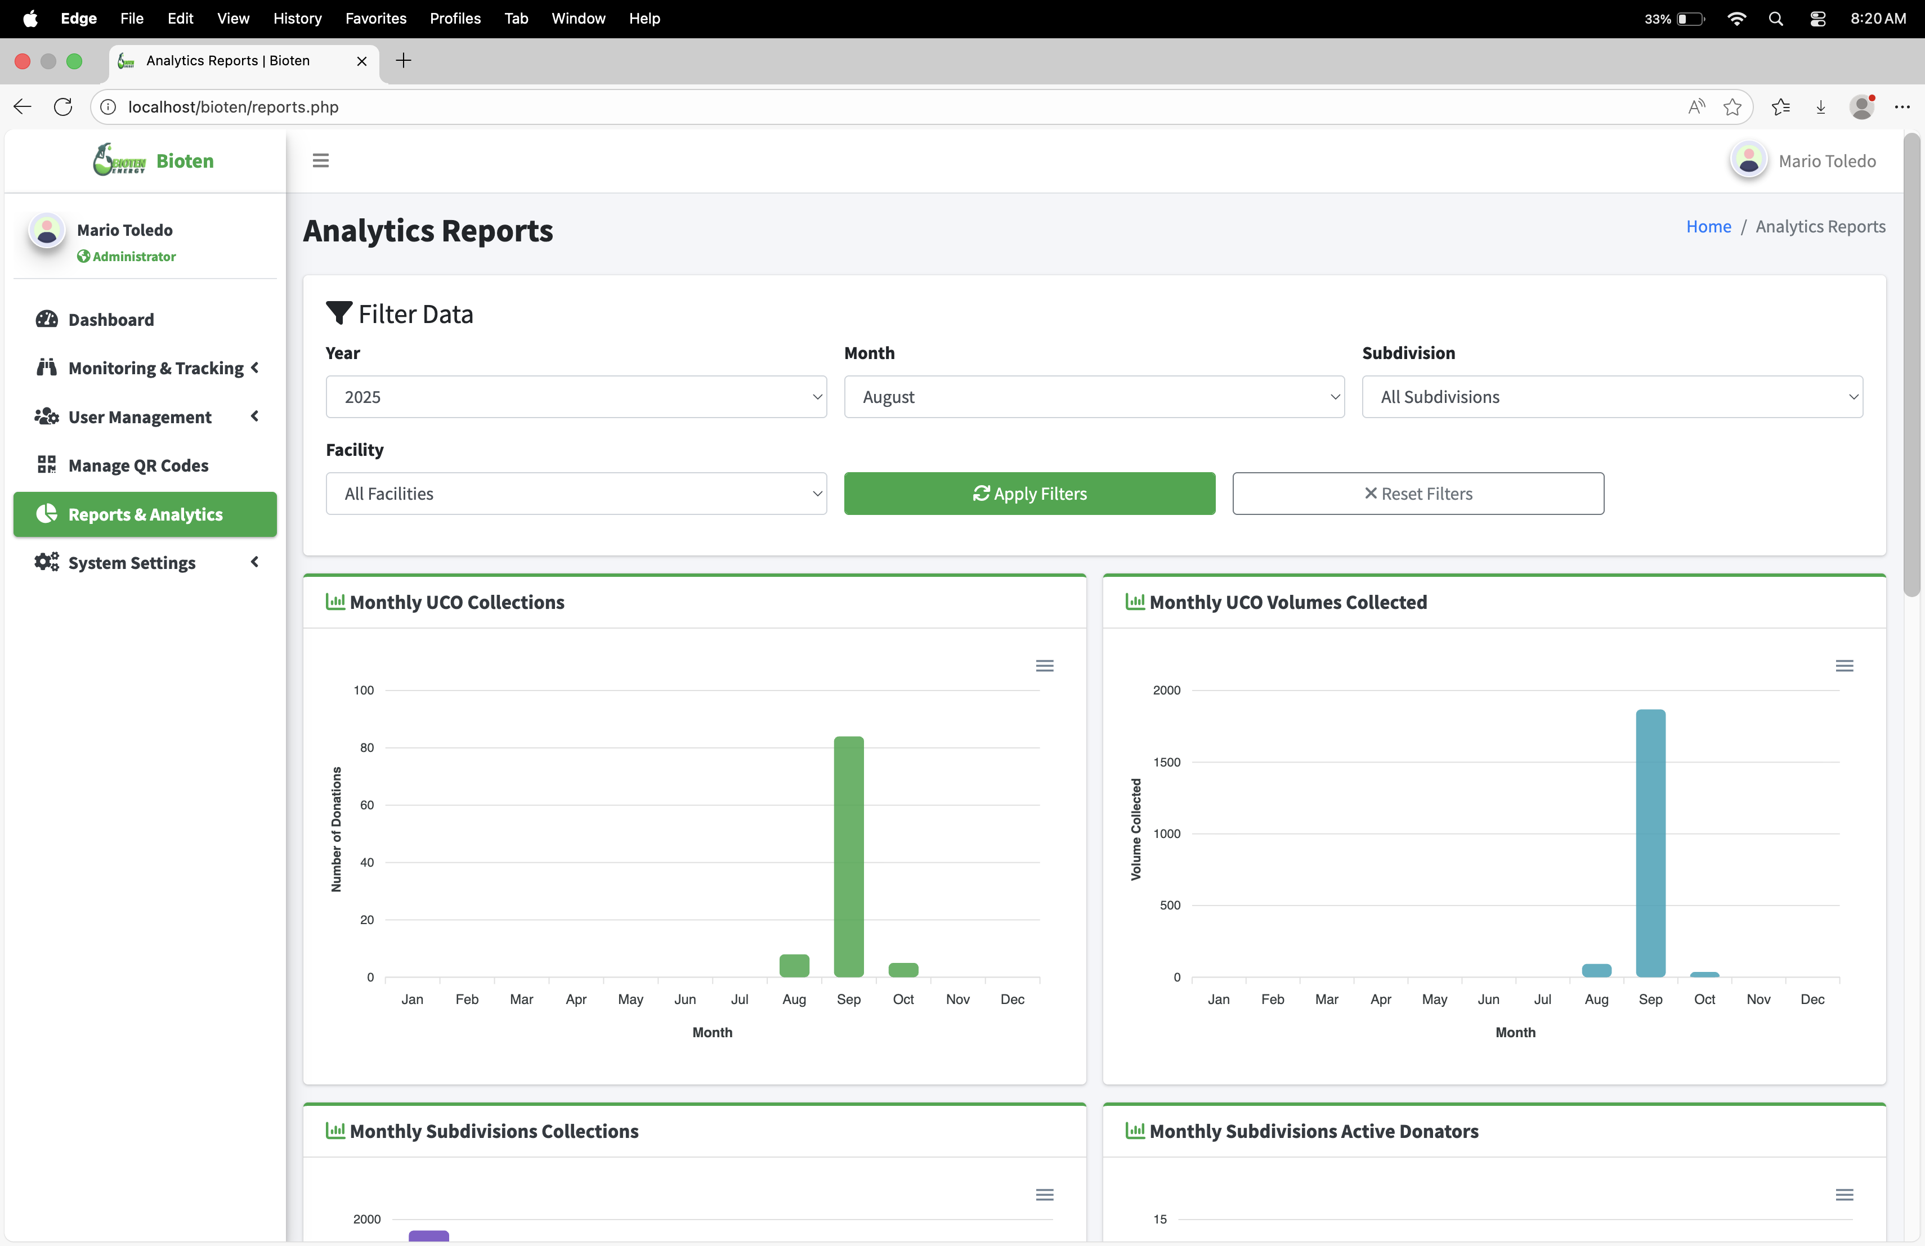Screen dimensions: 1925x1246
Task: Open the All Subdivisions dropdown
Action: (x=1611, y=397)
